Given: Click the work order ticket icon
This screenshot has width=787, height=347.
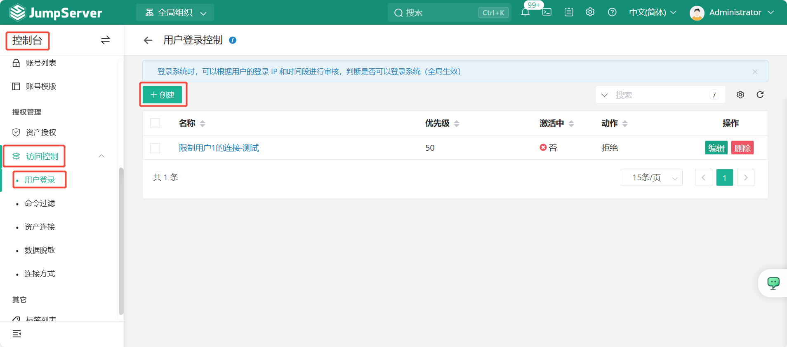Looking at the screenshot, I should click(569, 12).
